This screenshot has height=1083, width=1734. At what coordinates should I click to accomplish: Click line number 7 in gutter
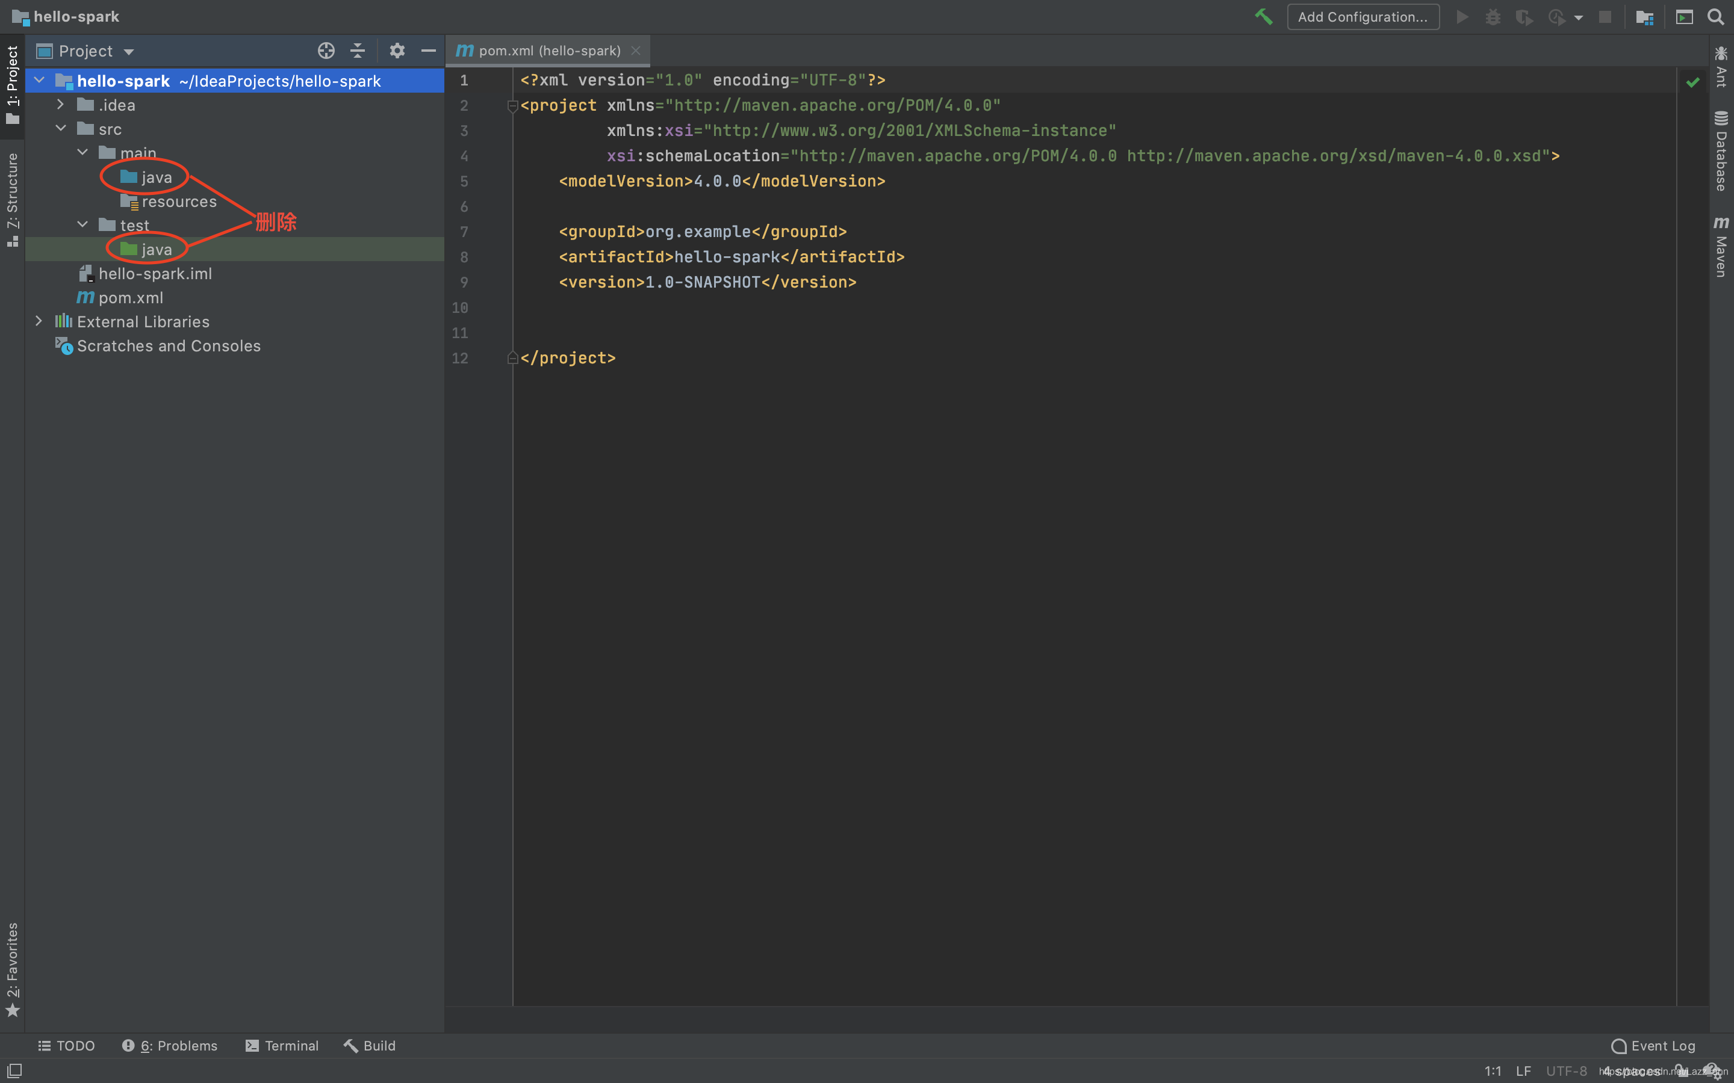464,232
